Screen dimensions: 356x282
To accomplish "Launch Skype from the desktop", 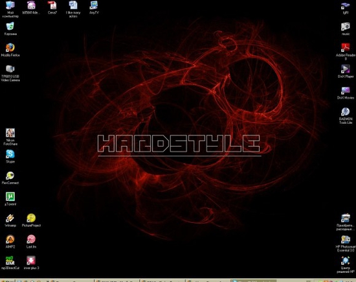I will (x=10, y=156).
